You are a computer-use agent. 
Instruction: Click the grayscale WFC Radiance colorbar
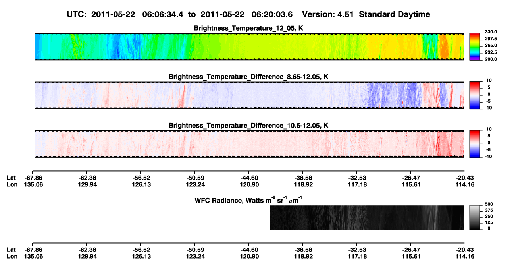click(x=475, y=217)
